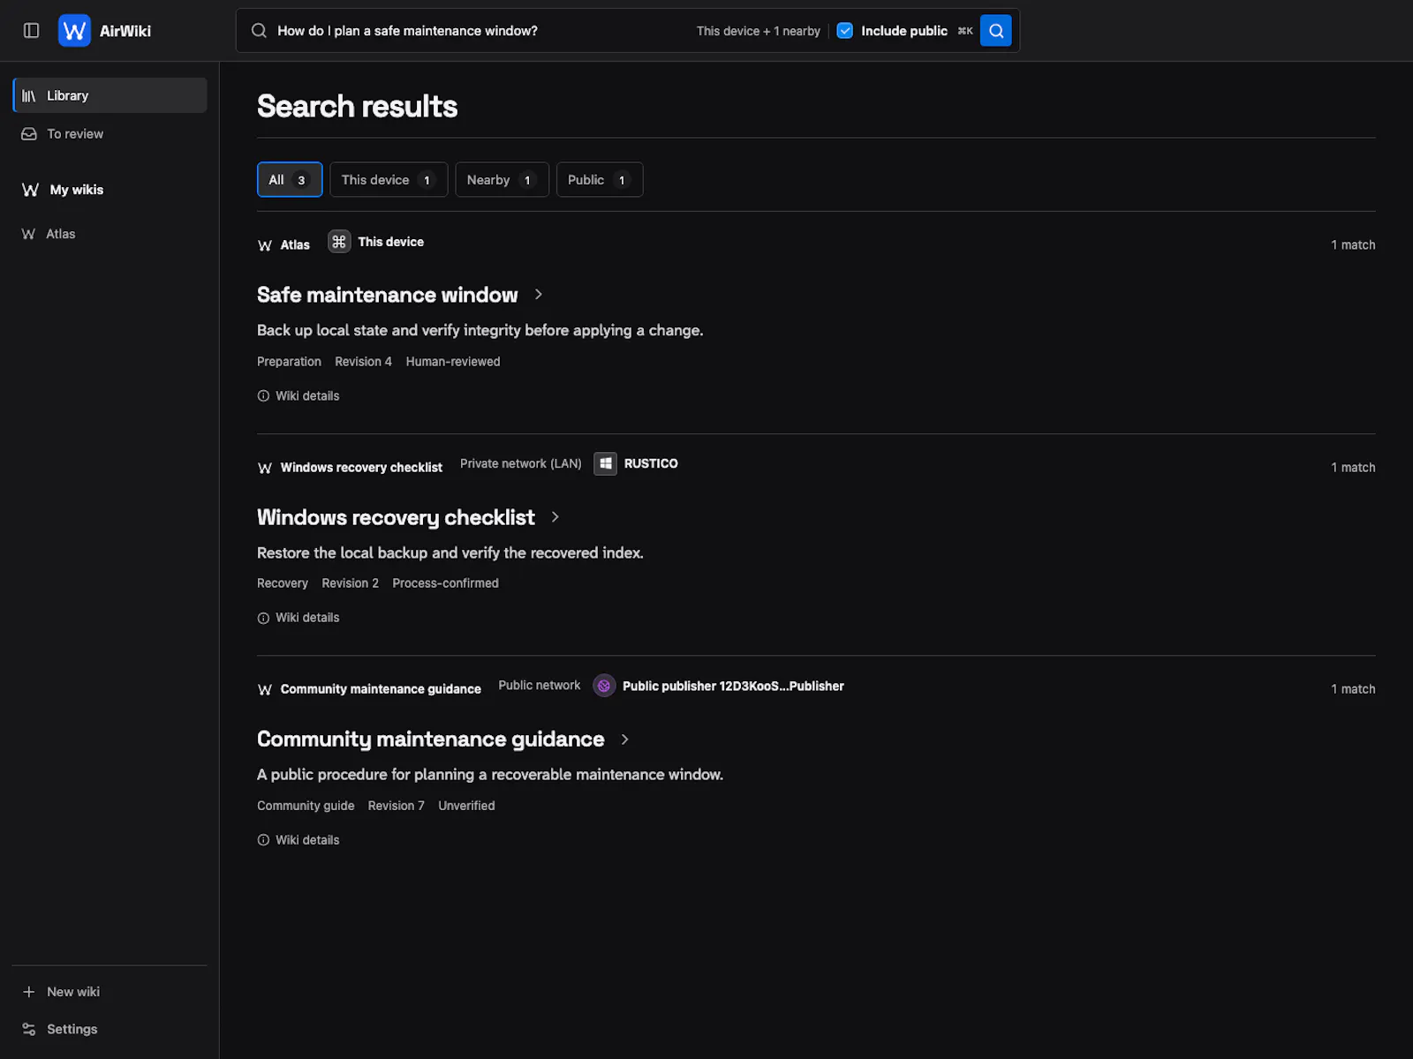
Task: Click info icon for Windows recovery Wiki details
Action: tap(263, 619)
